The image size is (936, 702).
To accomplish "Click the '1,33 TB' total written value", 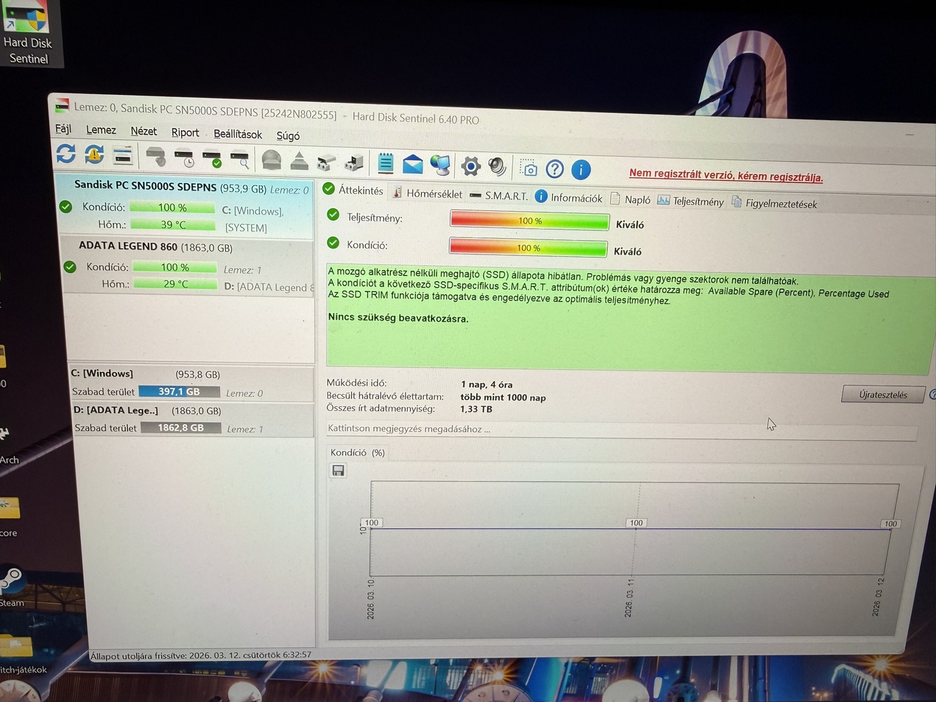I will click(476, 409).
